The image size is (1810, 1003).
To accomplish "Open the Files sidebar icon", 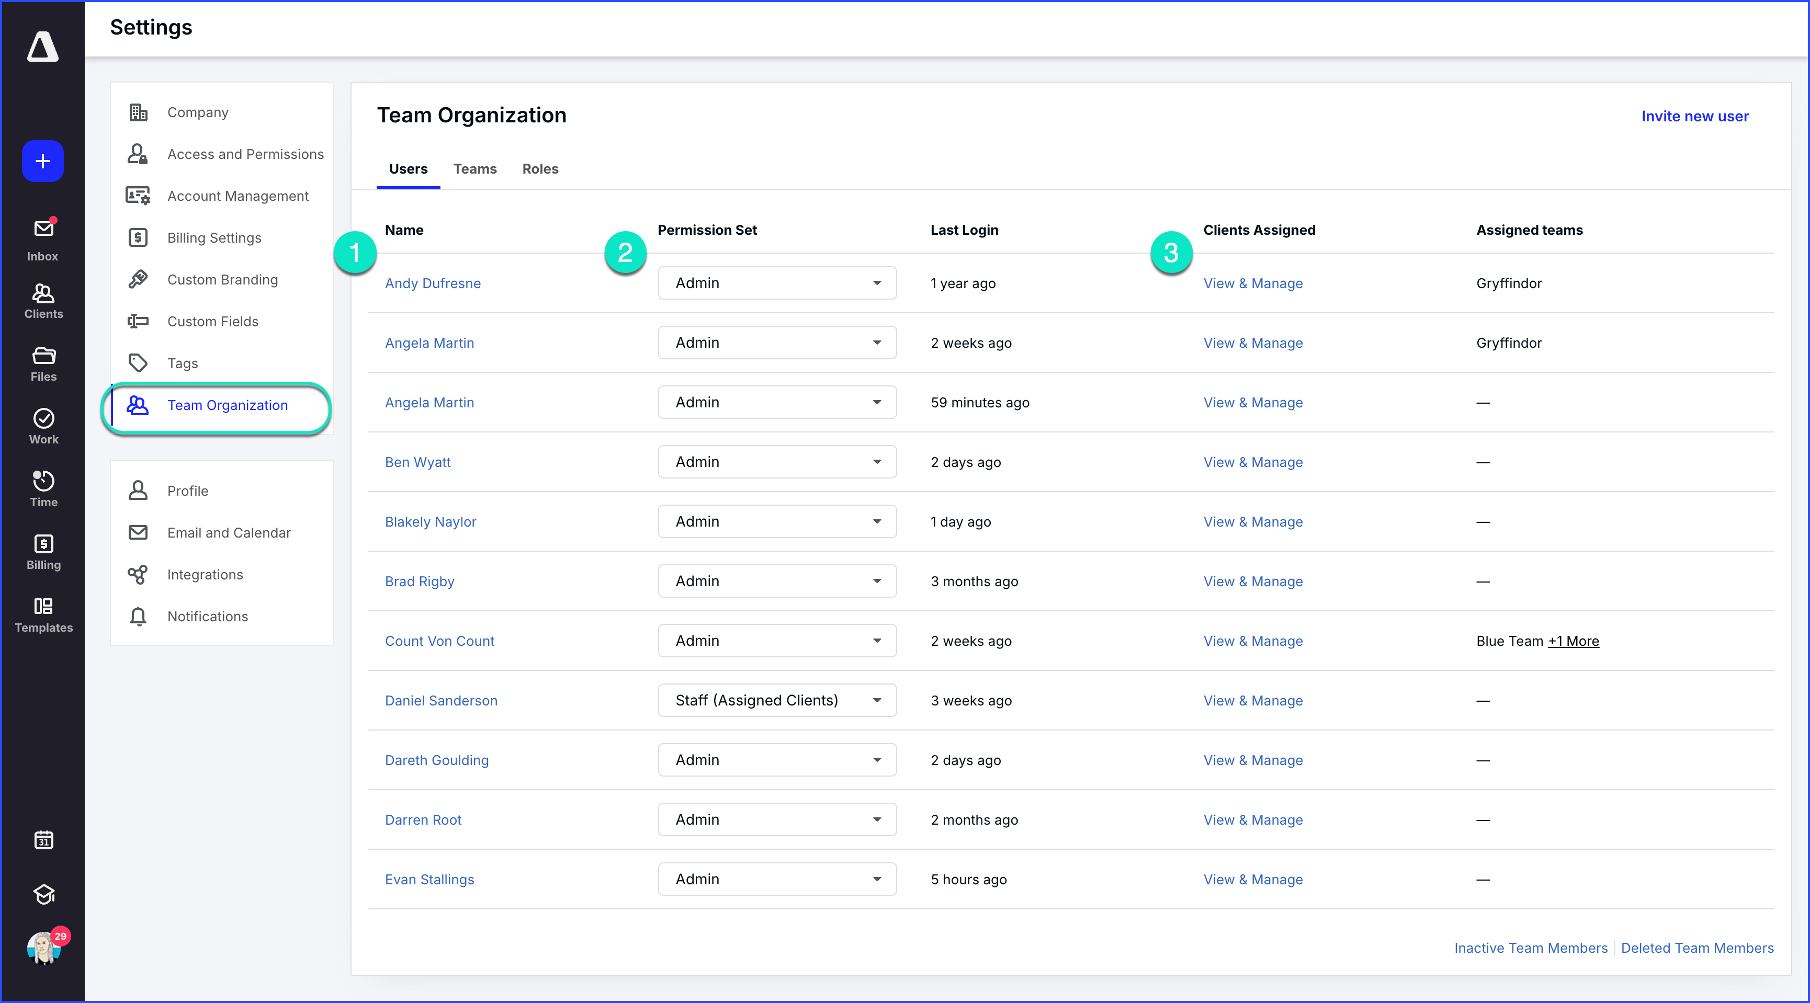I will pos(43,363).
